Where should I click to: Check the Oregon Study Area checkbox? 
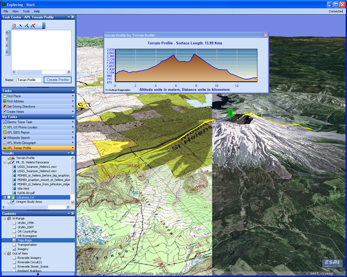(9, 202)
